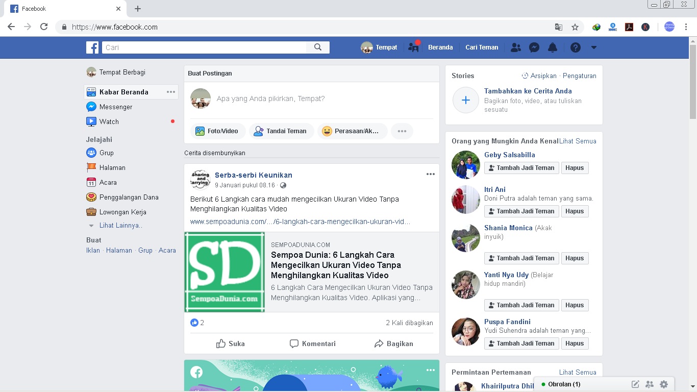Open Cari Teman in top navigation
Image resolution: width=697 pixels, height=392 pixels.
482,47
